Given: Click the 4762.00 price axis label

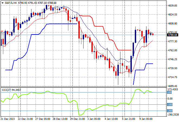Looking at the screenshot, I should pyautogui.click(x=172, y=50).
